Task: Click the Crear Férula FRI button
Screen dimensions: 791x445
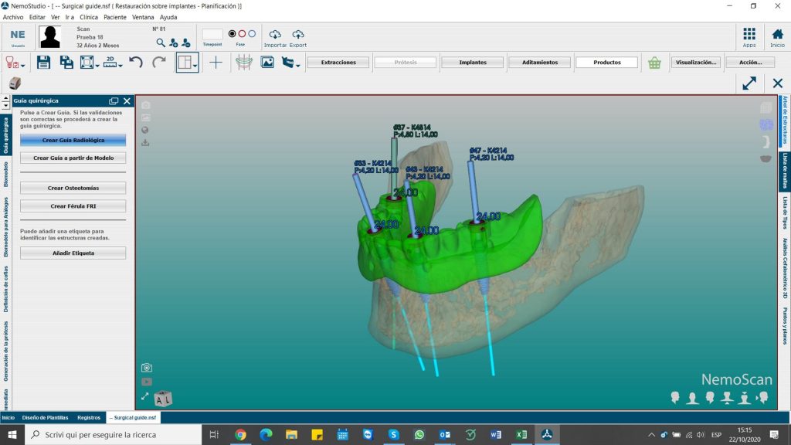Action: click(x=73, y=206)
